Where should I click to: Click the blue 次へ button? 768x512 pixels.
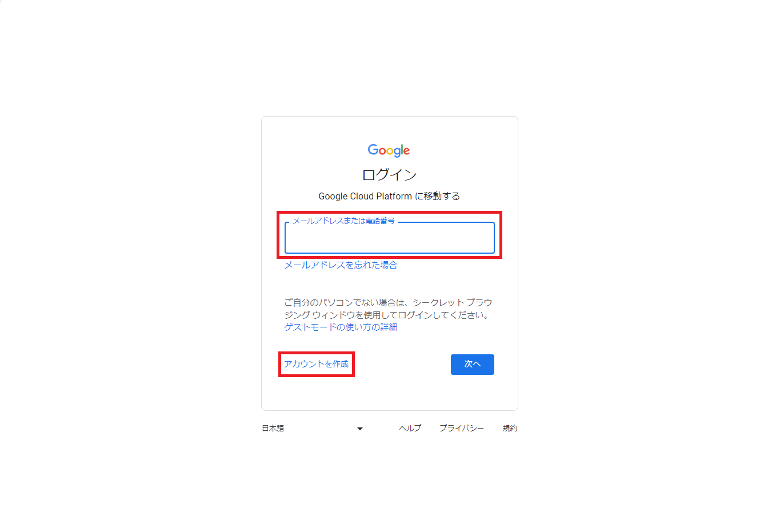tap(473, 365)
